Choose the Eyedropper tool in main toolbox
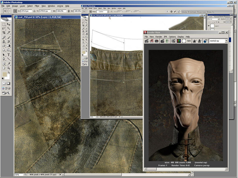Image resolution: width=238 pixels, height=178 pixels. (x=9, y=63)
